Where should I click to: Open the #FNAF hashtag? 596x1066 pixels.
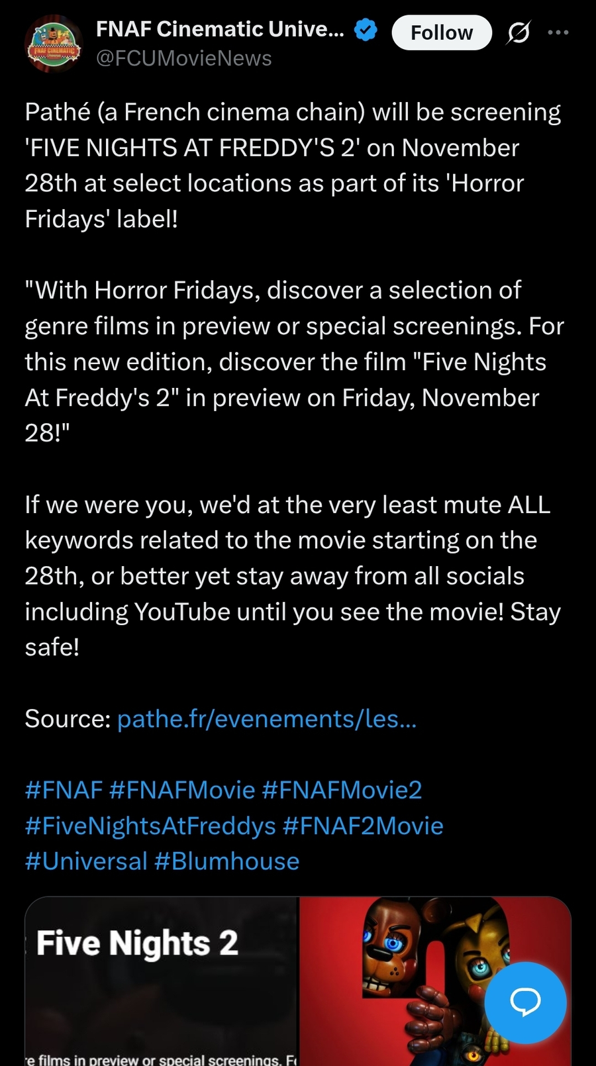tap(64, 790)
